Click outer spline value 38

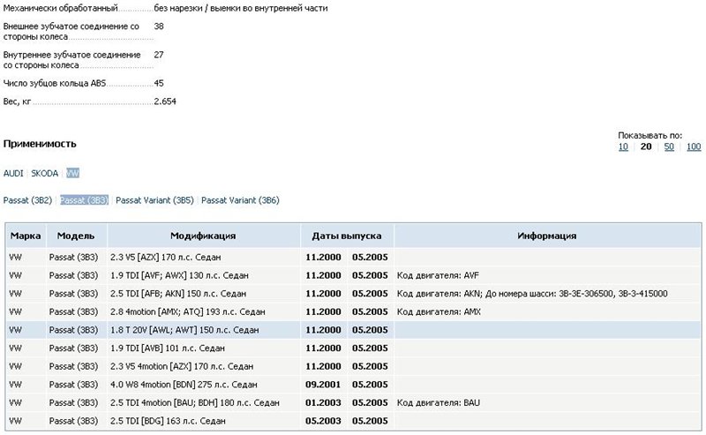tap(159, 26)
